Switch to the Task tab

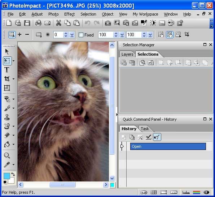(x=145, y=129)
